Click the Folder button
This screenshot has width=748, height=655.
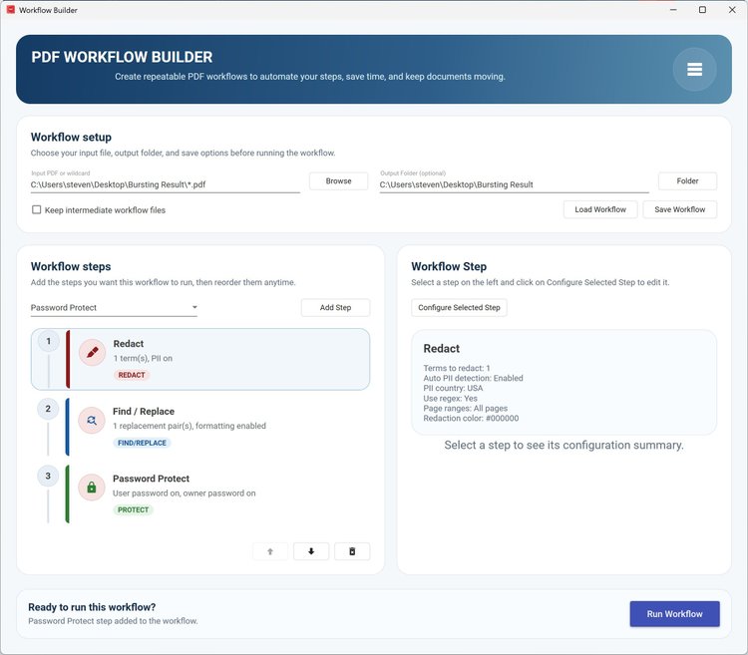(687, 181)
